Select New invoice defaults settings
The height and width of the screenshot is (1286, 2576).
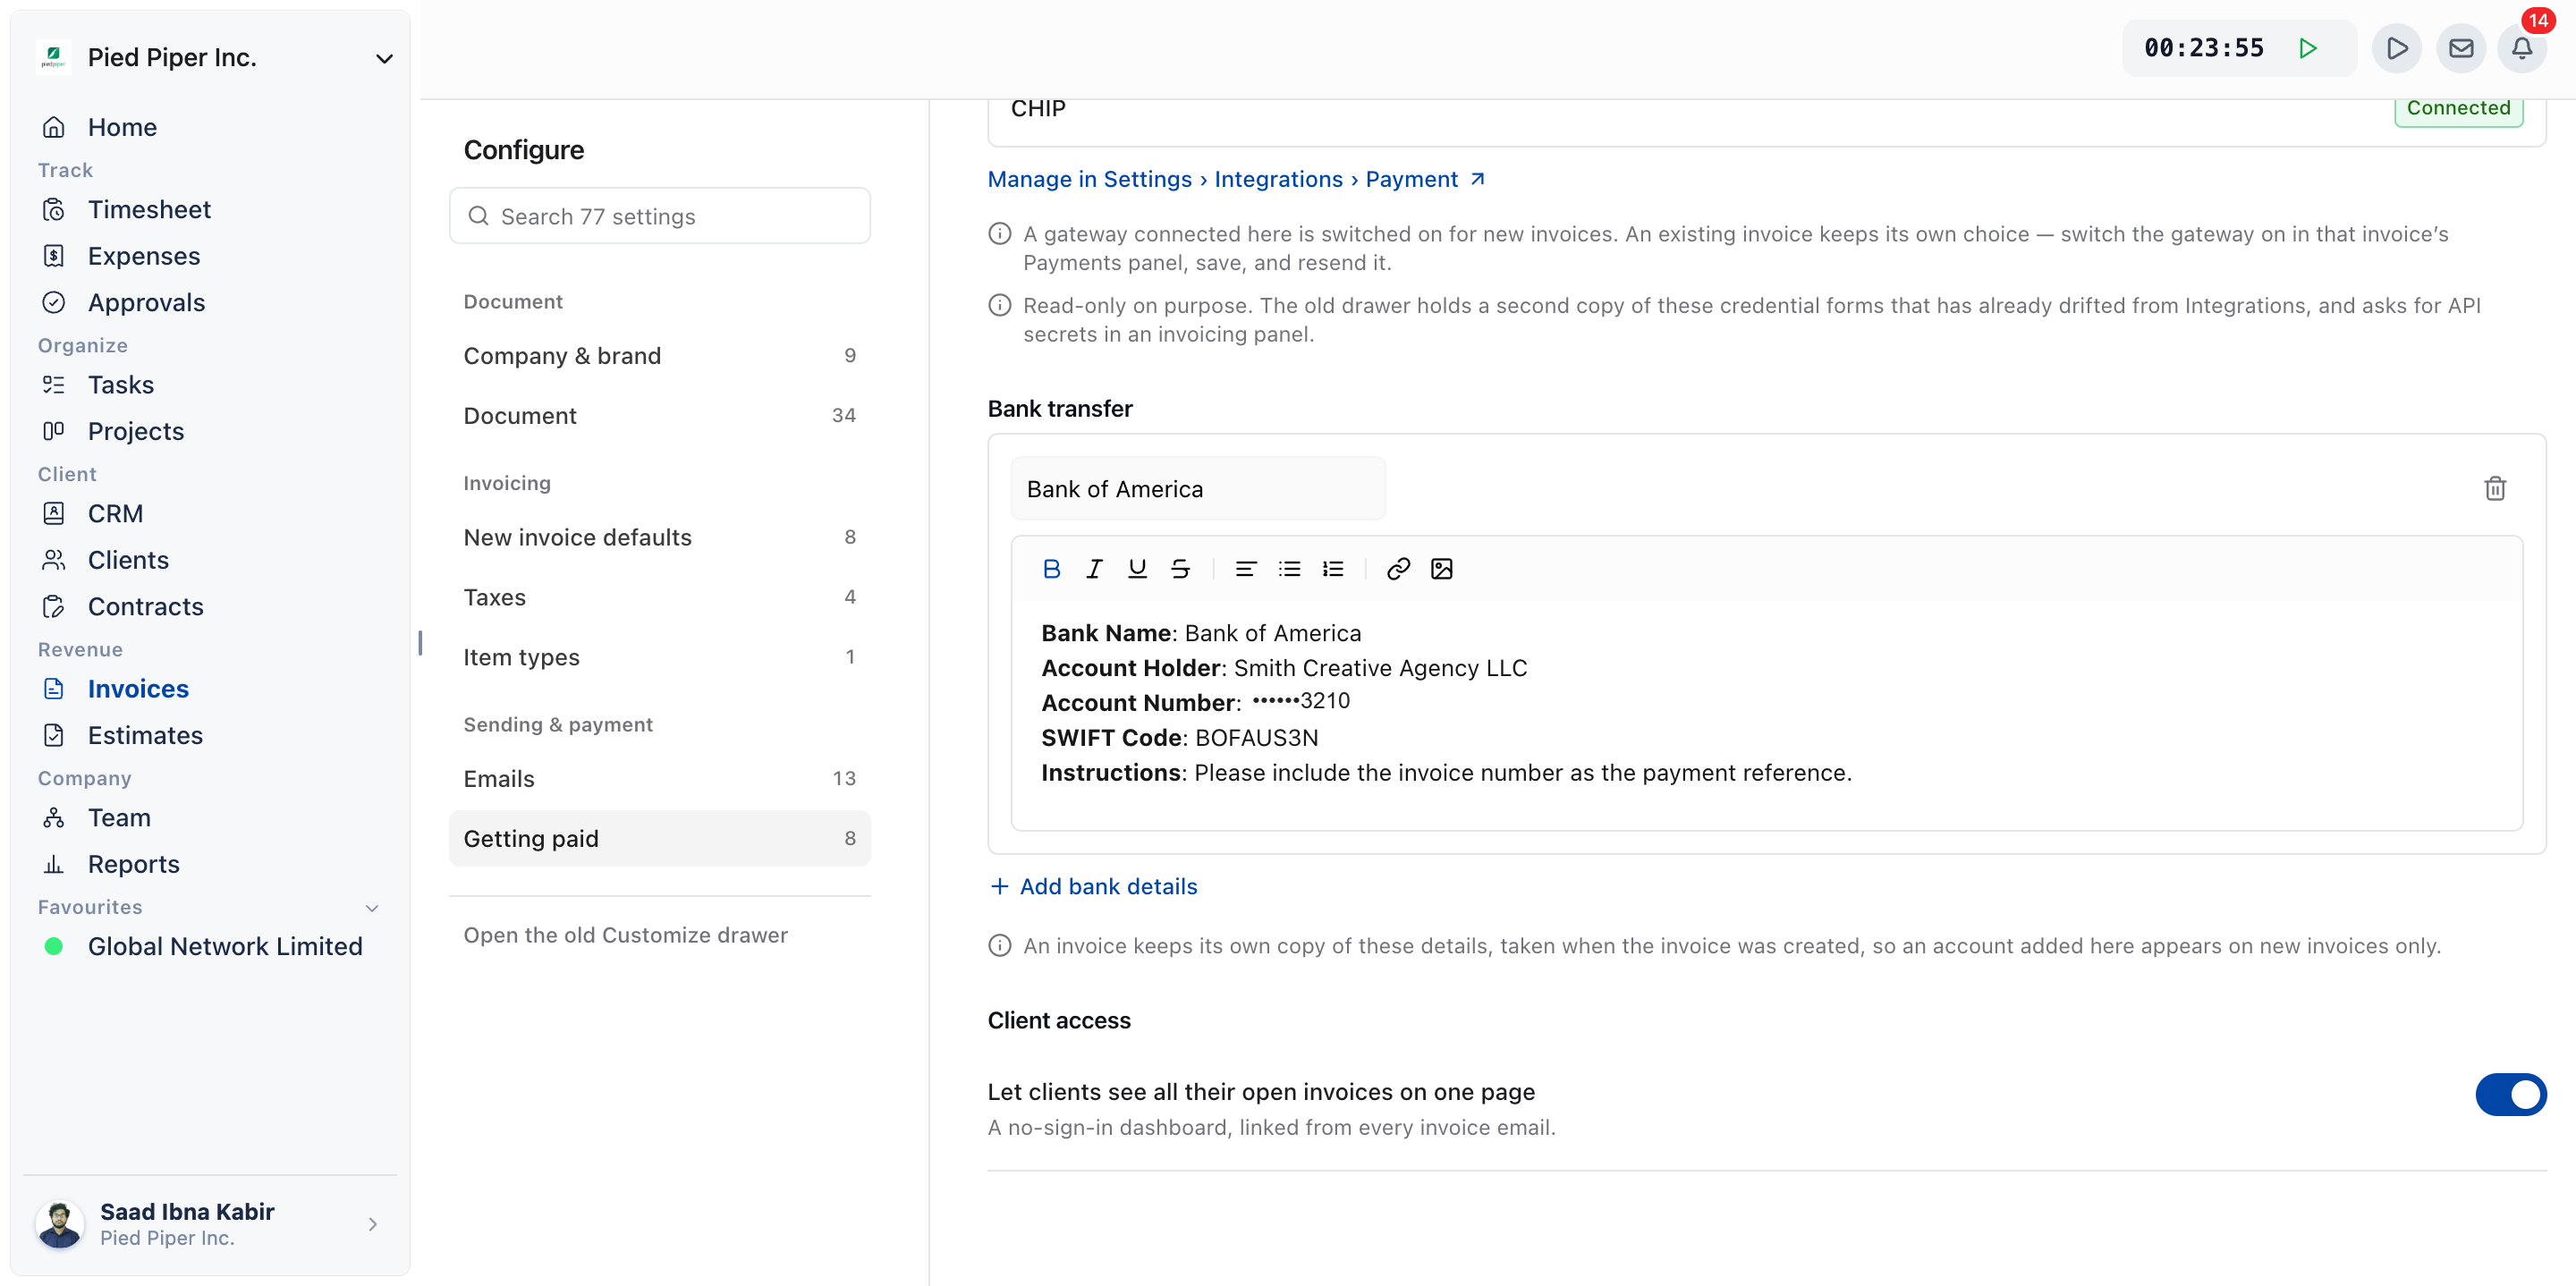coord(659,537)
